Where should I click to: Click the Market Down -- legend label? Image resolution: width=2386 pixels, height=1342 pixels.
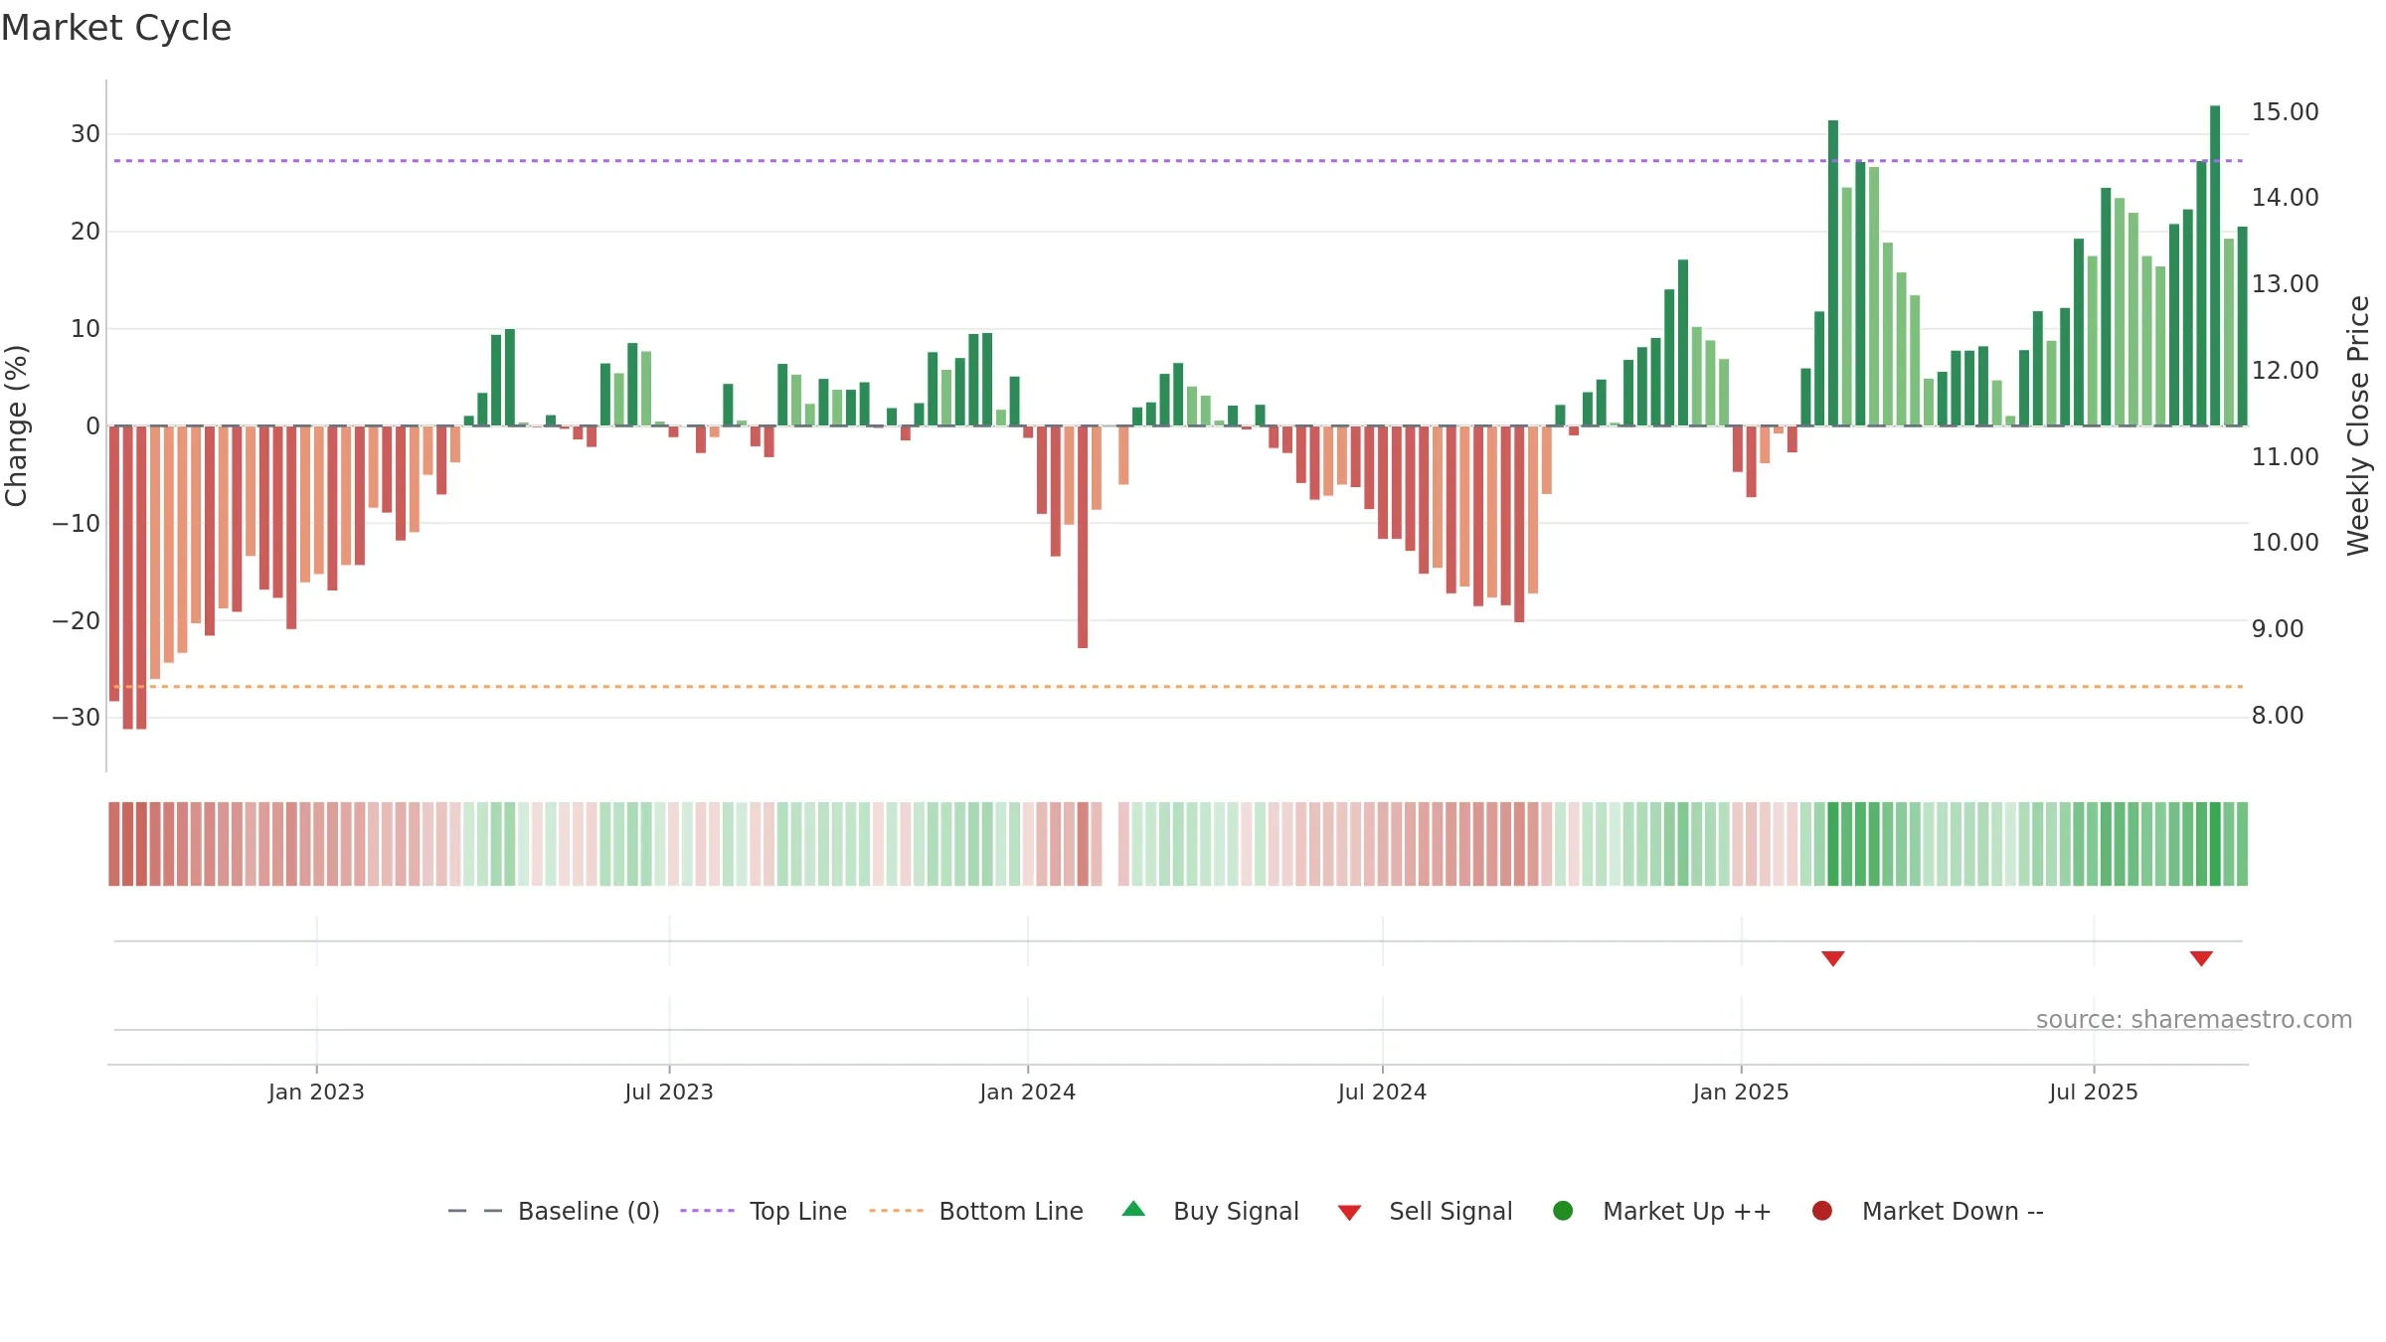click(1953, 1211)
